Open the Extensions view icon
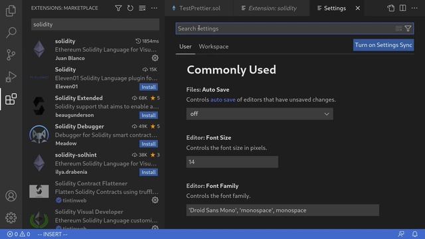The height and width of the screenshot is (239, 425). coord(11,99)
